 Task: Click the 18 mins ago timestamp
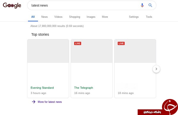[x=126, y=93]
